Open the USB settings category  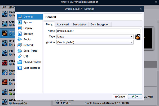26,56
